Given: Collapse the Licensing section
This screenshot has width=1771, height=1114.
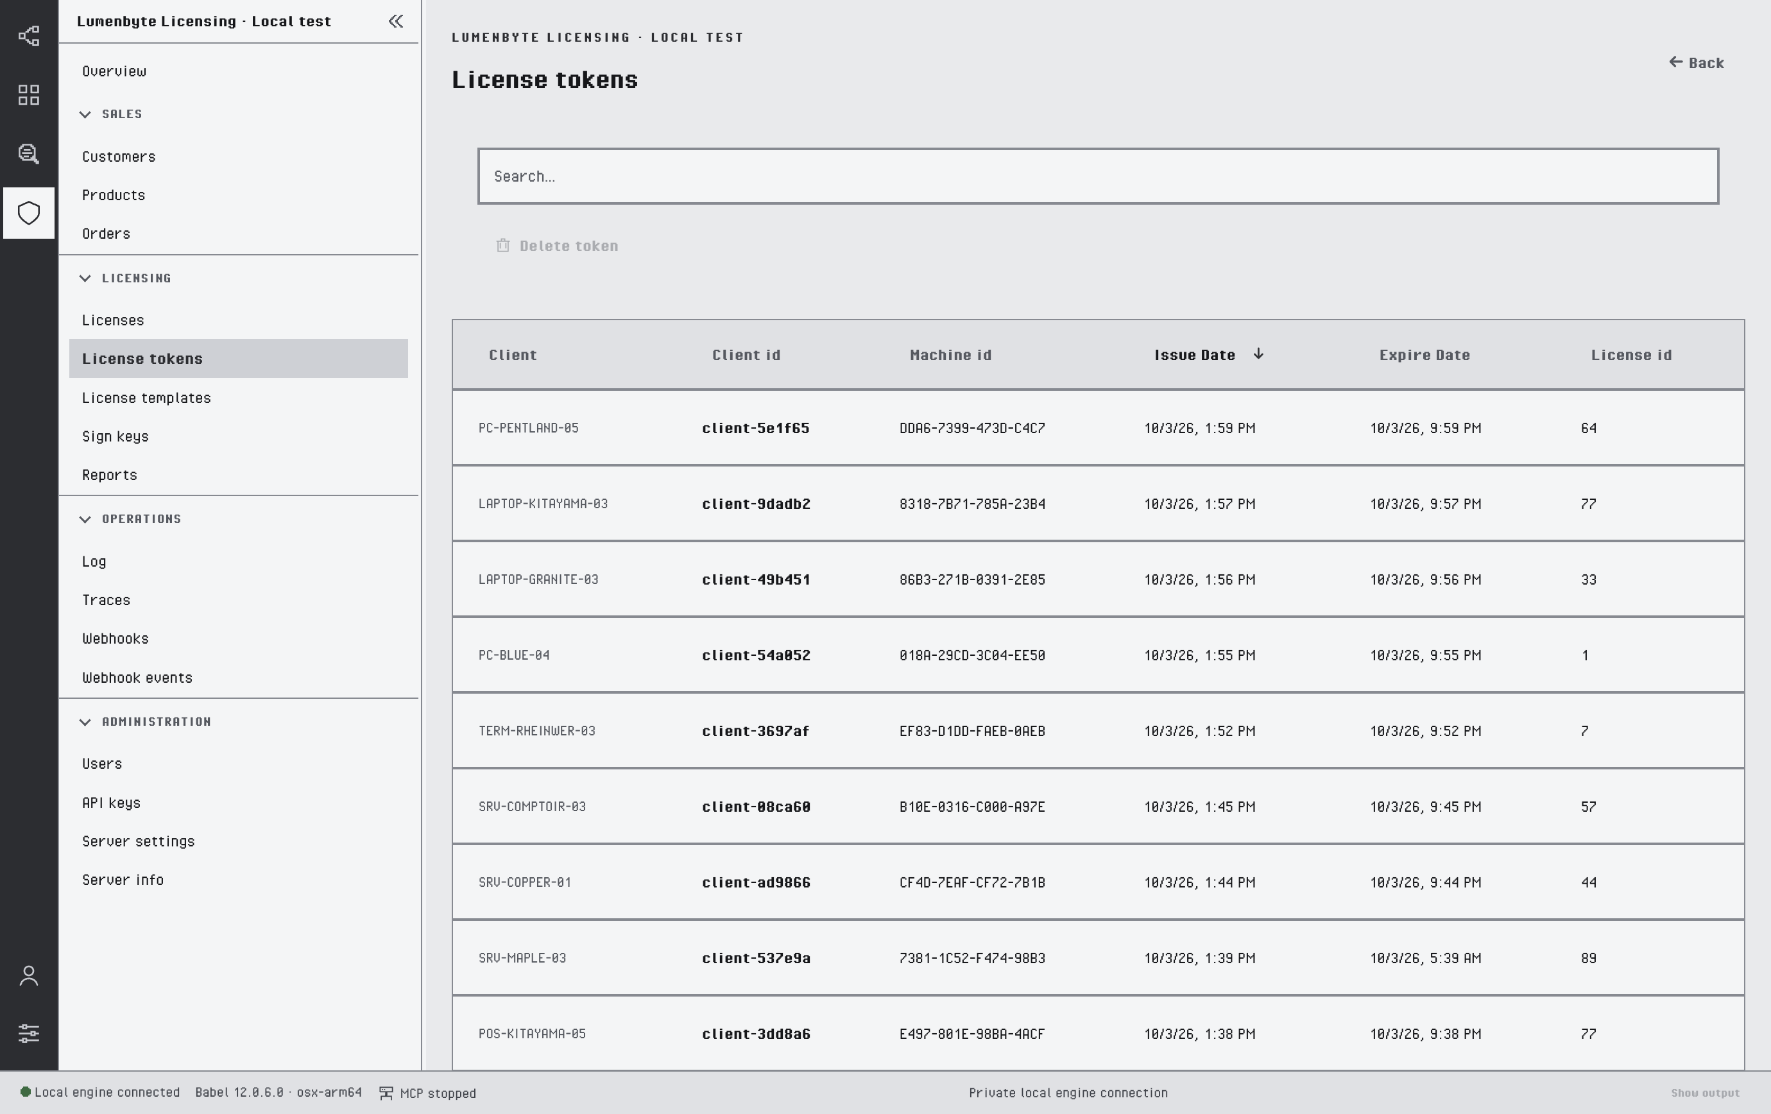Looking at the screenshot, I should 85,278.
